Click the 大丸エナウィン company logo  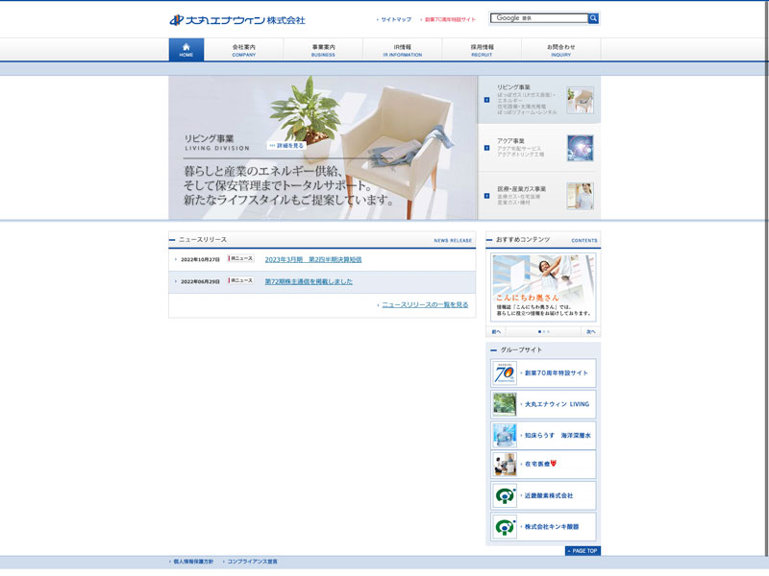point(237,19)
